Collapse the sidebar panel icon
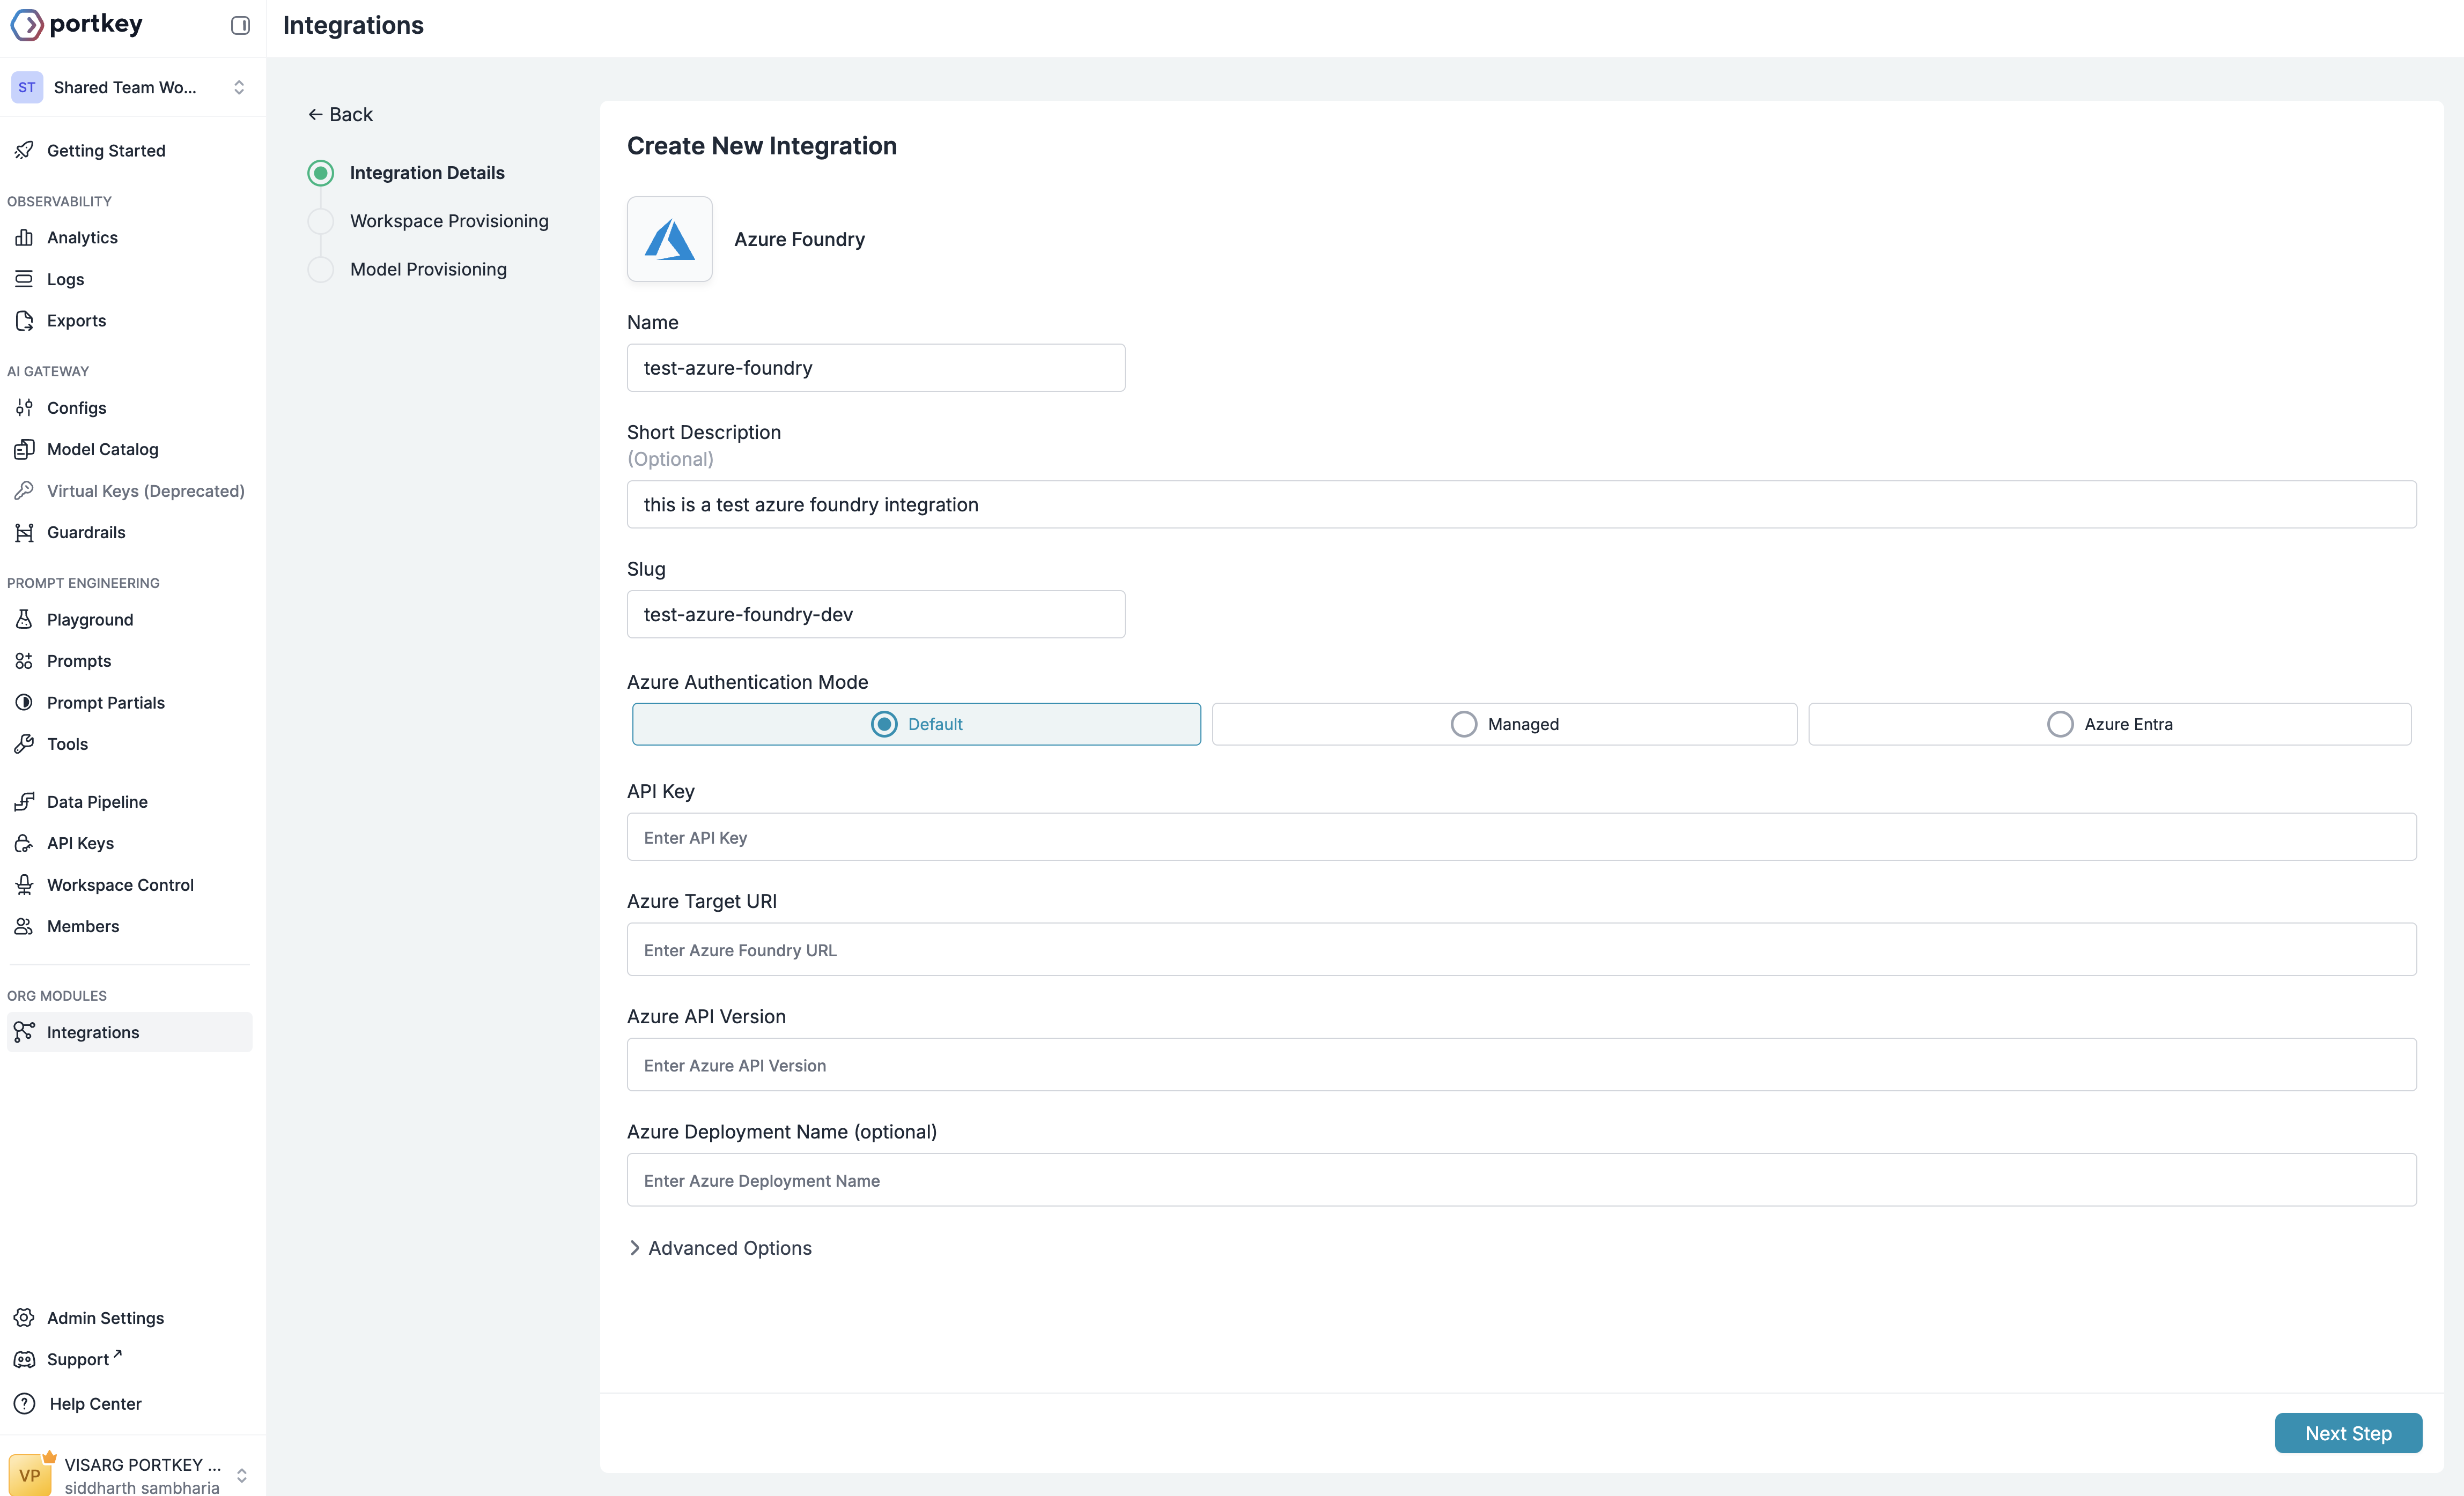 240,25
